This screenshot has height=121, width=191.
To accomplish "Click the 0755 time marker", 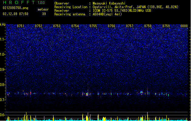I will [x=93, y=26].
